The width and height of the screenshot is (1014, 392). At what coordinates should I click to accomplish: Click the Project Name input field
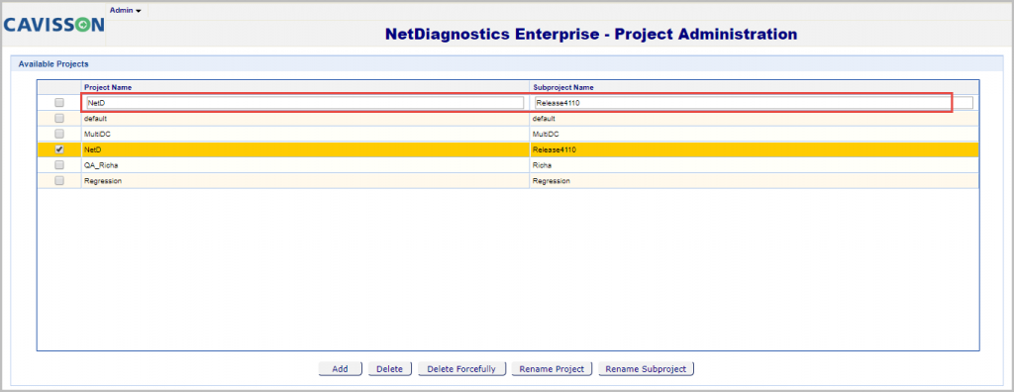coord(304,102)
